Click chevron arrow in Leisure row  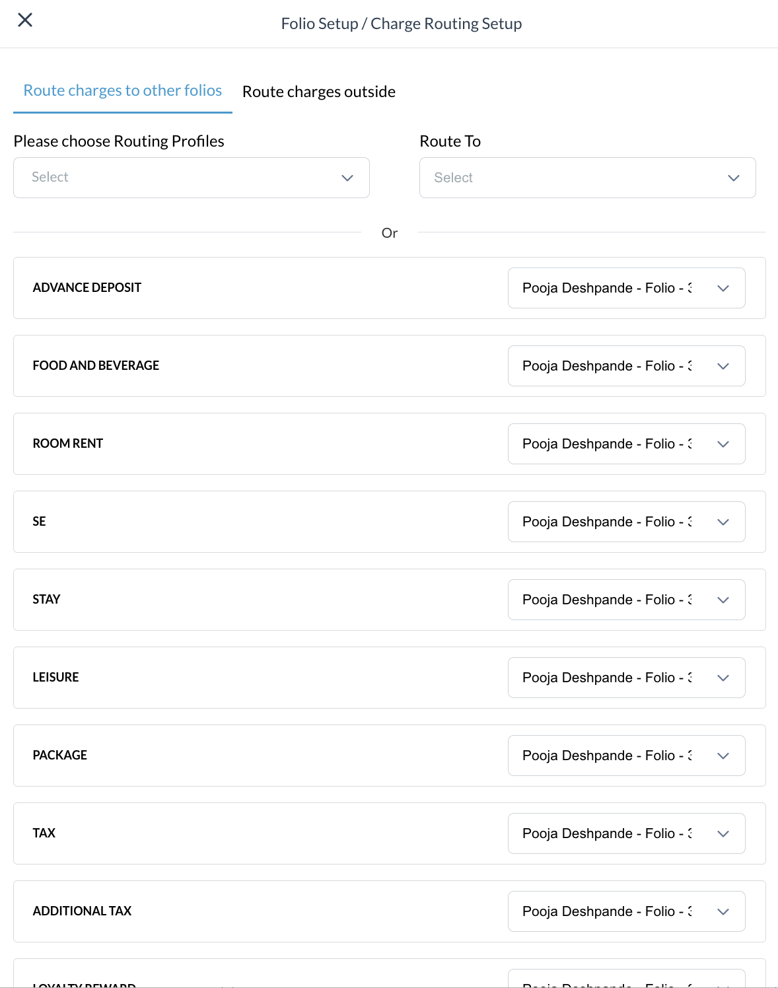pyautogui.click(x=723, y=678)
